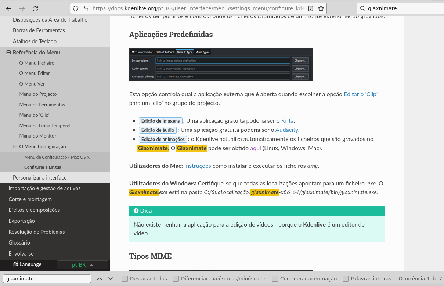Open O Menu Editar page
This screenshot has width=444, height=286.
click(35, 73)
